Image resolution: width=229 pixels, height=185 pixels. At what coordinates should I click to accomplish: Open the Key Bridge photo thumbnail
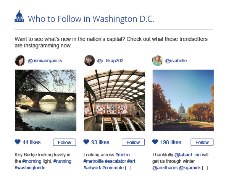45,100
